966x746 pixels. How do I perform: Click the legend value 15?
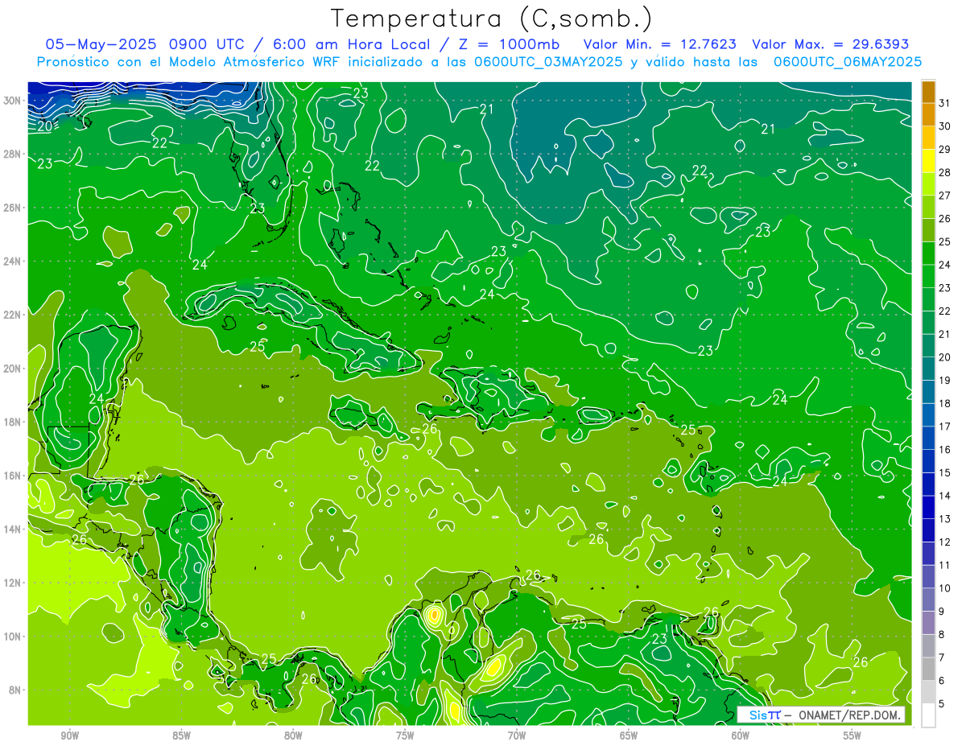[944, 472]
